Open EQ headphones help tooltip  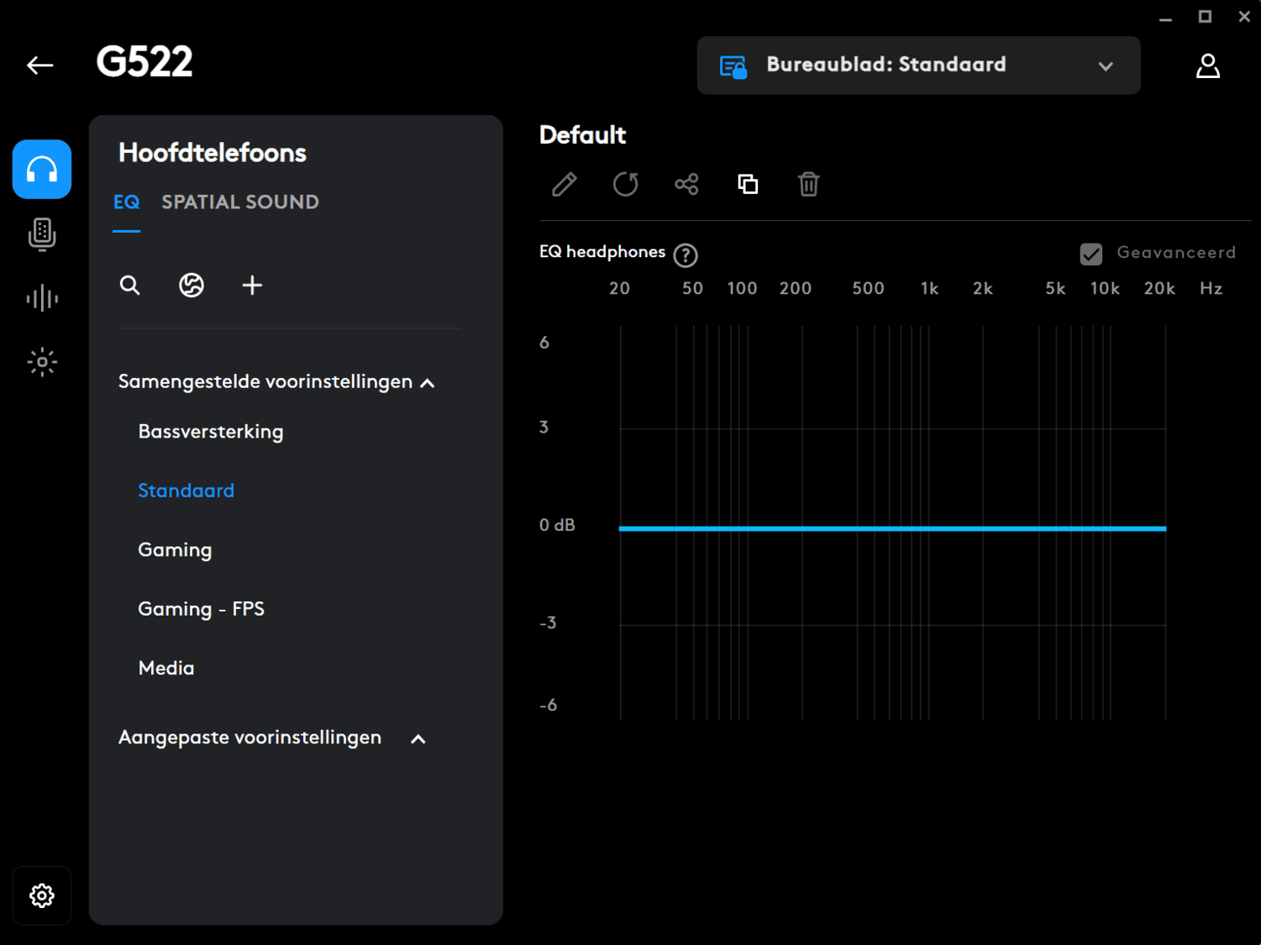point(686,255)
